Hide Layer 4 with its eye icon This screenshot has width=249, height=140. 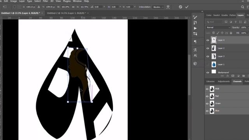(208, 40)
